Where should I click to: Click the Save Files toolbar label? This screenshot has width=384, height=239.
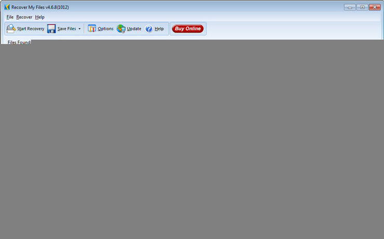pos(66,29)
